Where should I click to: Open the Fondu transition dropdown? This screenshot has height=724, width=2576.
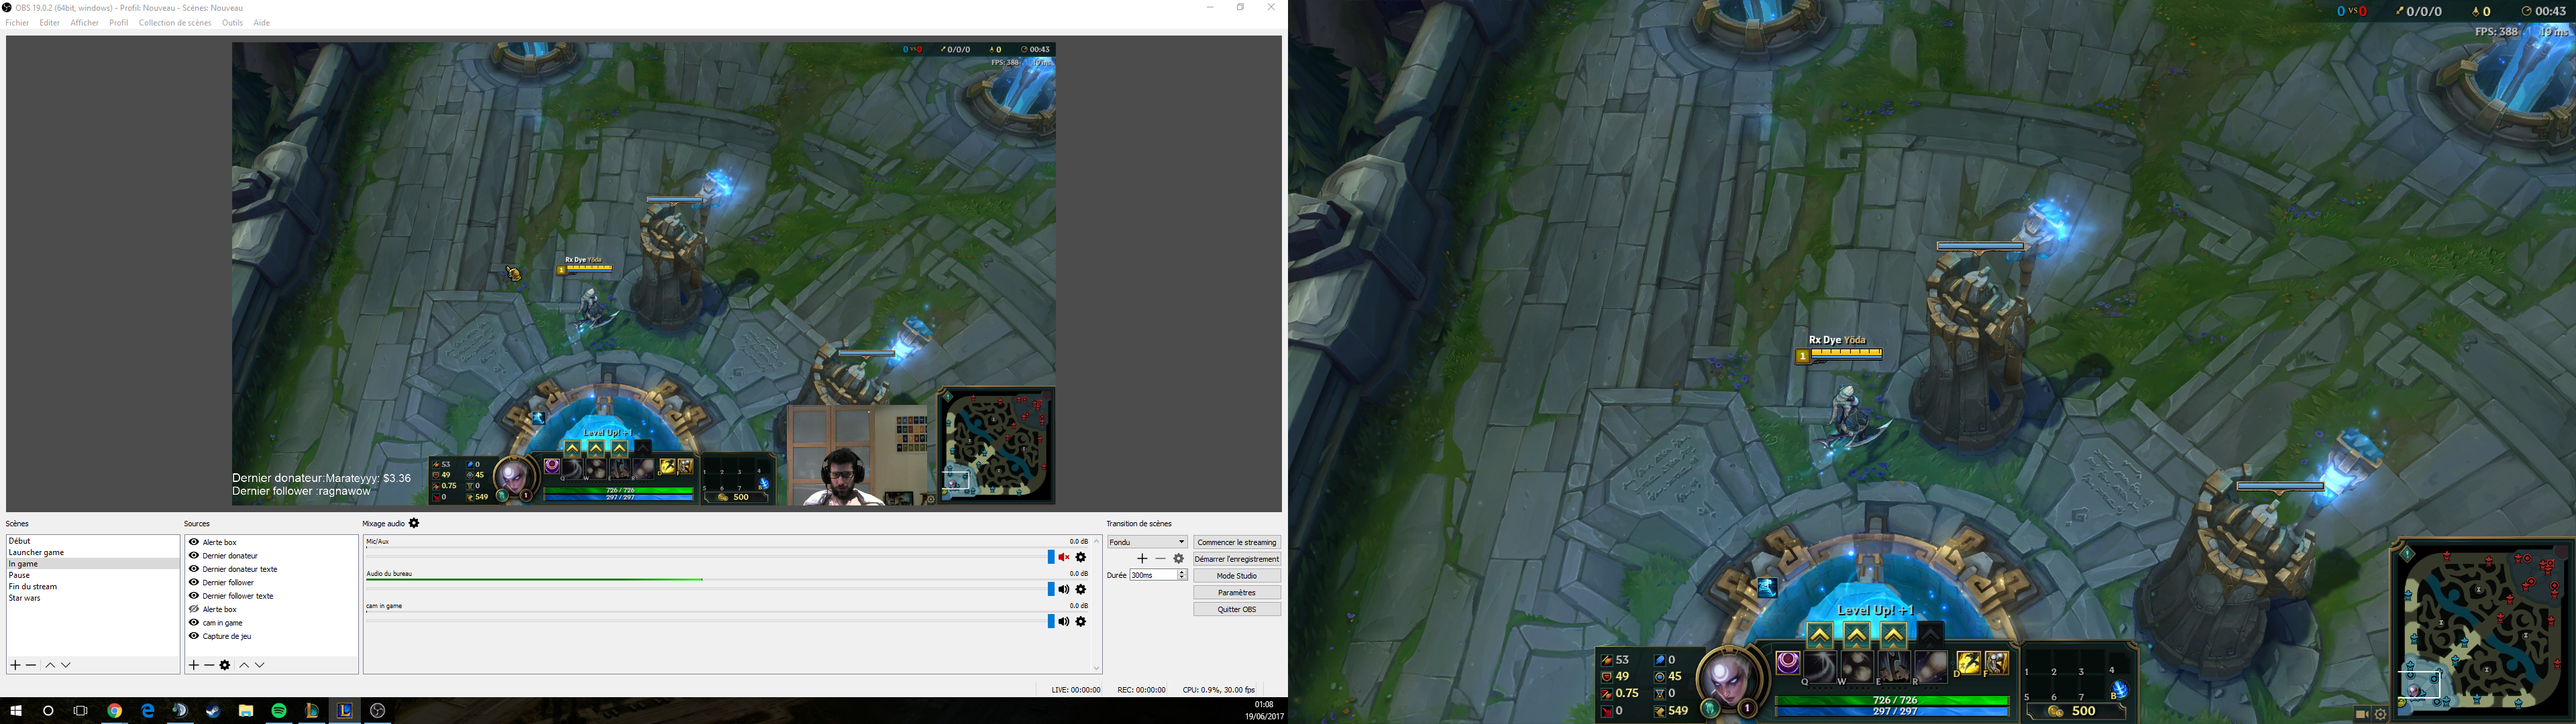(1147, 542)
